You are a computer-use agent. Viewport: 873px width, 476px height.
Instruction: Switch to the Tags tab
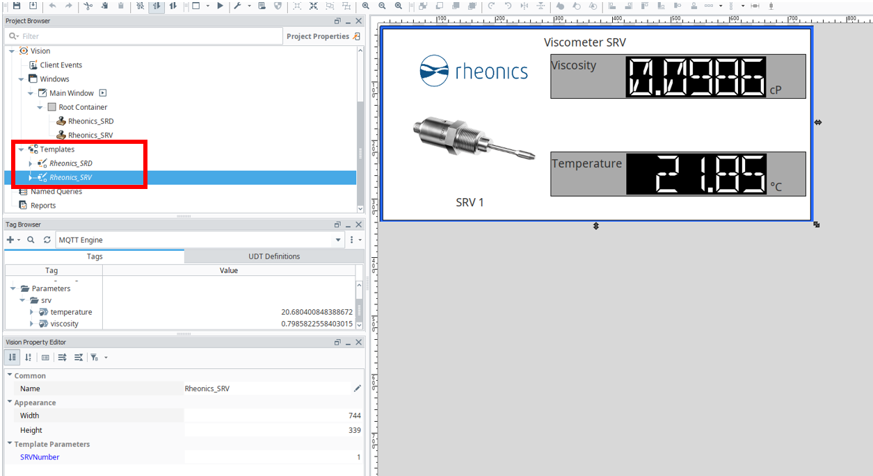95,256
